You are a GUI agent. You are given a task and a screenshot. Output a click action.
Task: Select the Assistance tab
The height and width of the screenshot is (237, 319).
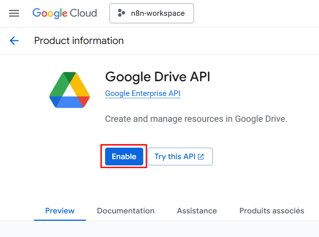point(197,211)
